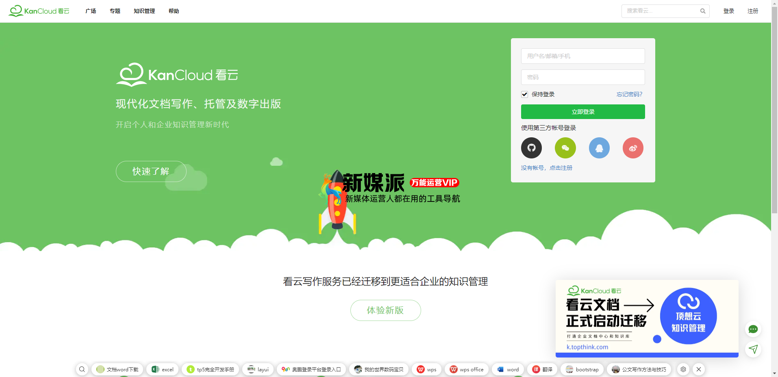The width and height of the screenshot is (778, 377).
Task: Open the layui shortcut
Action: tap(258, 369)
